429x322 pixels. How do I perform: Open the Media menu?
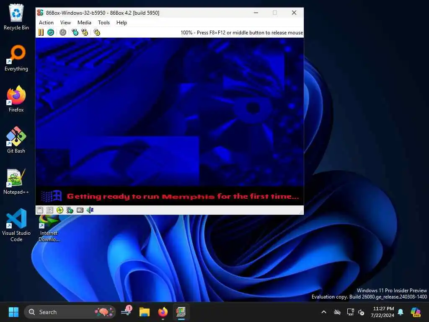84,23
